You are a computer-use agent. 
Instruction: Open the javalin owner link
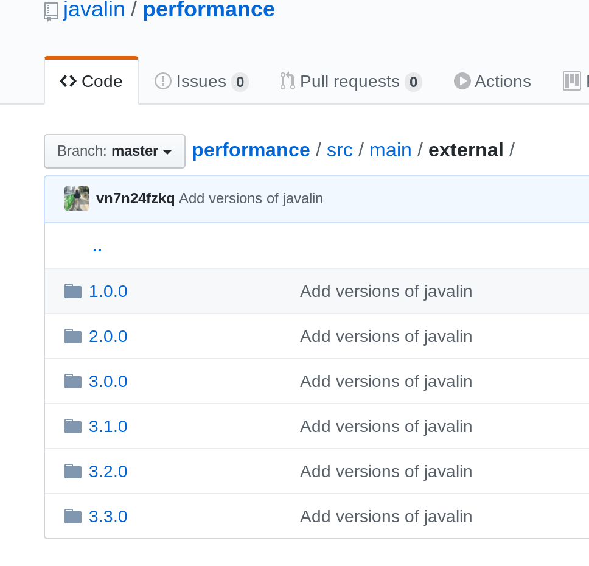pyautogui.click(x=94, y=9)
